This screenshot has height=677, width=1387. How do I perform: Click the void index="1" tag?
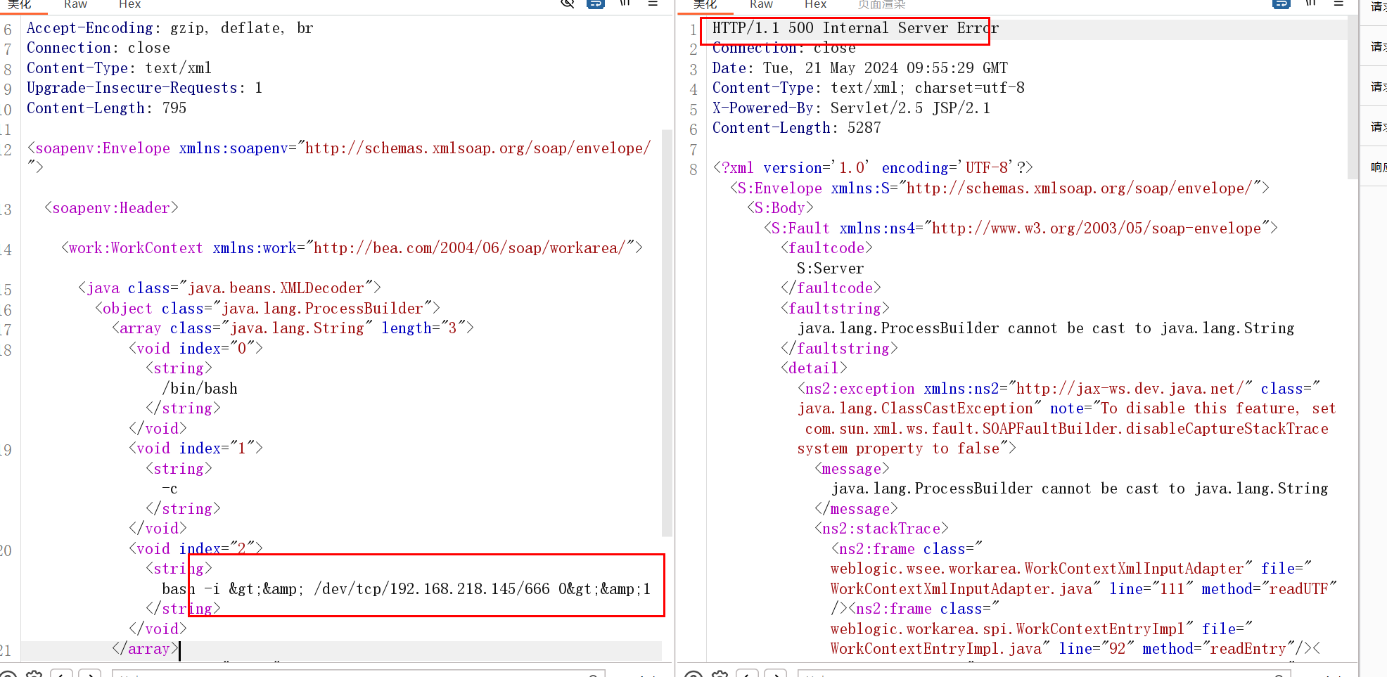pos(196,449)
